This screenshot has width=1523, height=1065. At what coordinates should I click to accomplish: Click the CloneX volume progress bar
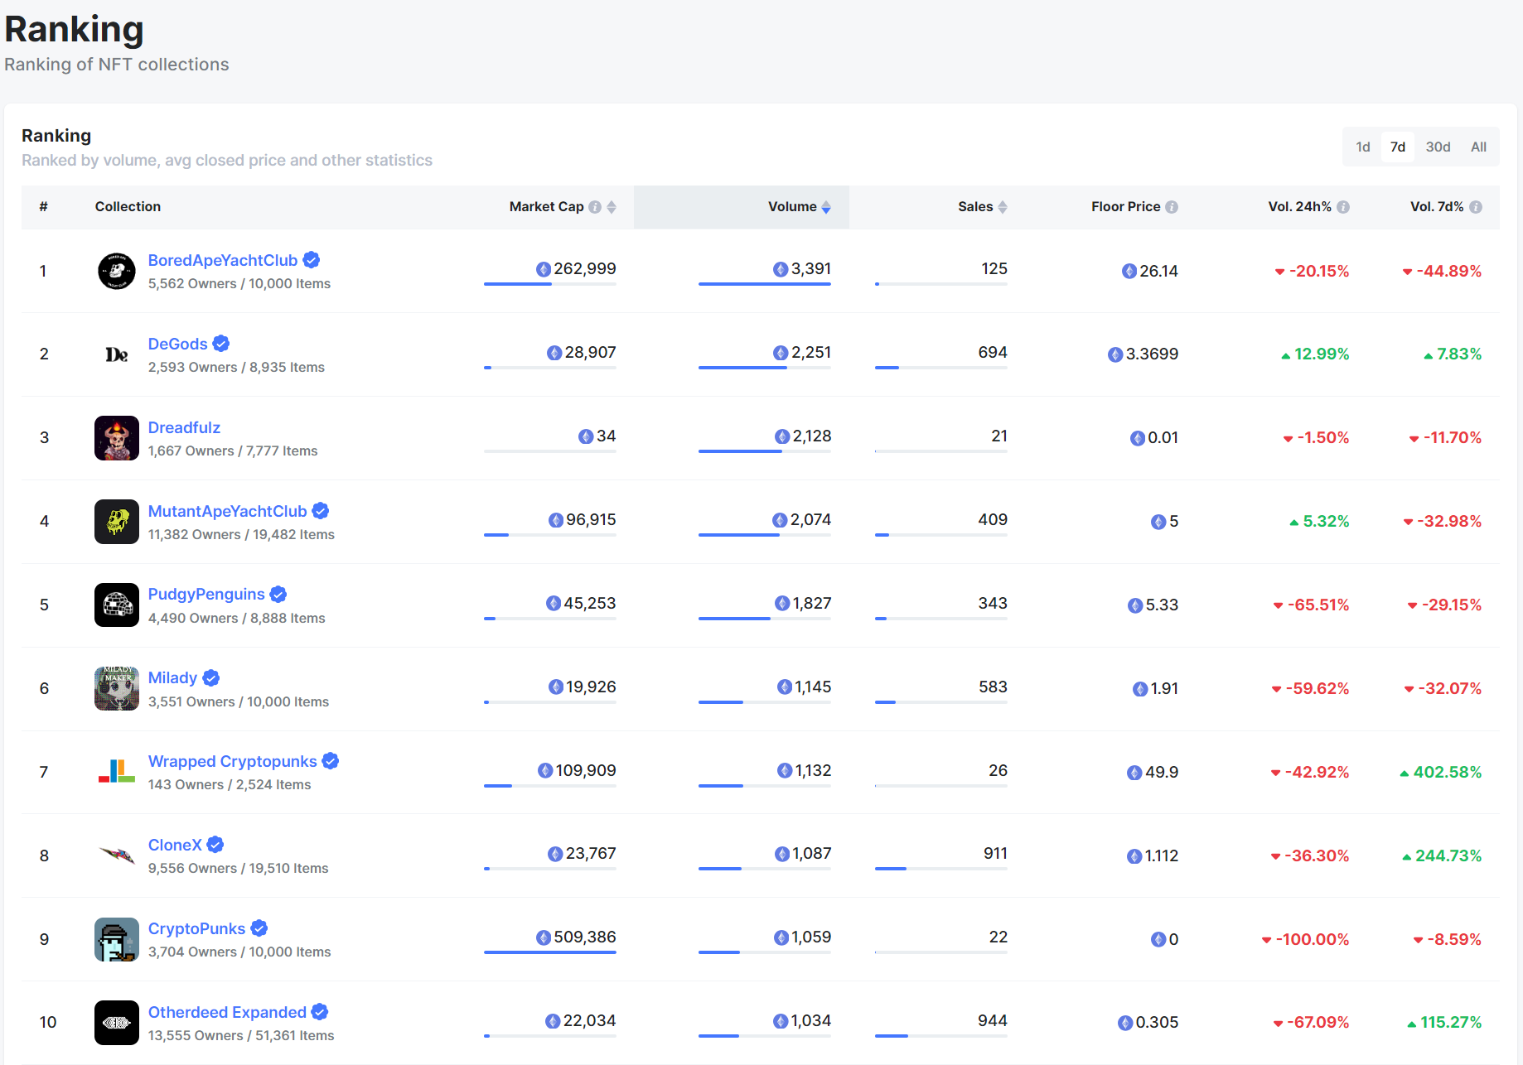pyautogui.click(x=764, y=869)
